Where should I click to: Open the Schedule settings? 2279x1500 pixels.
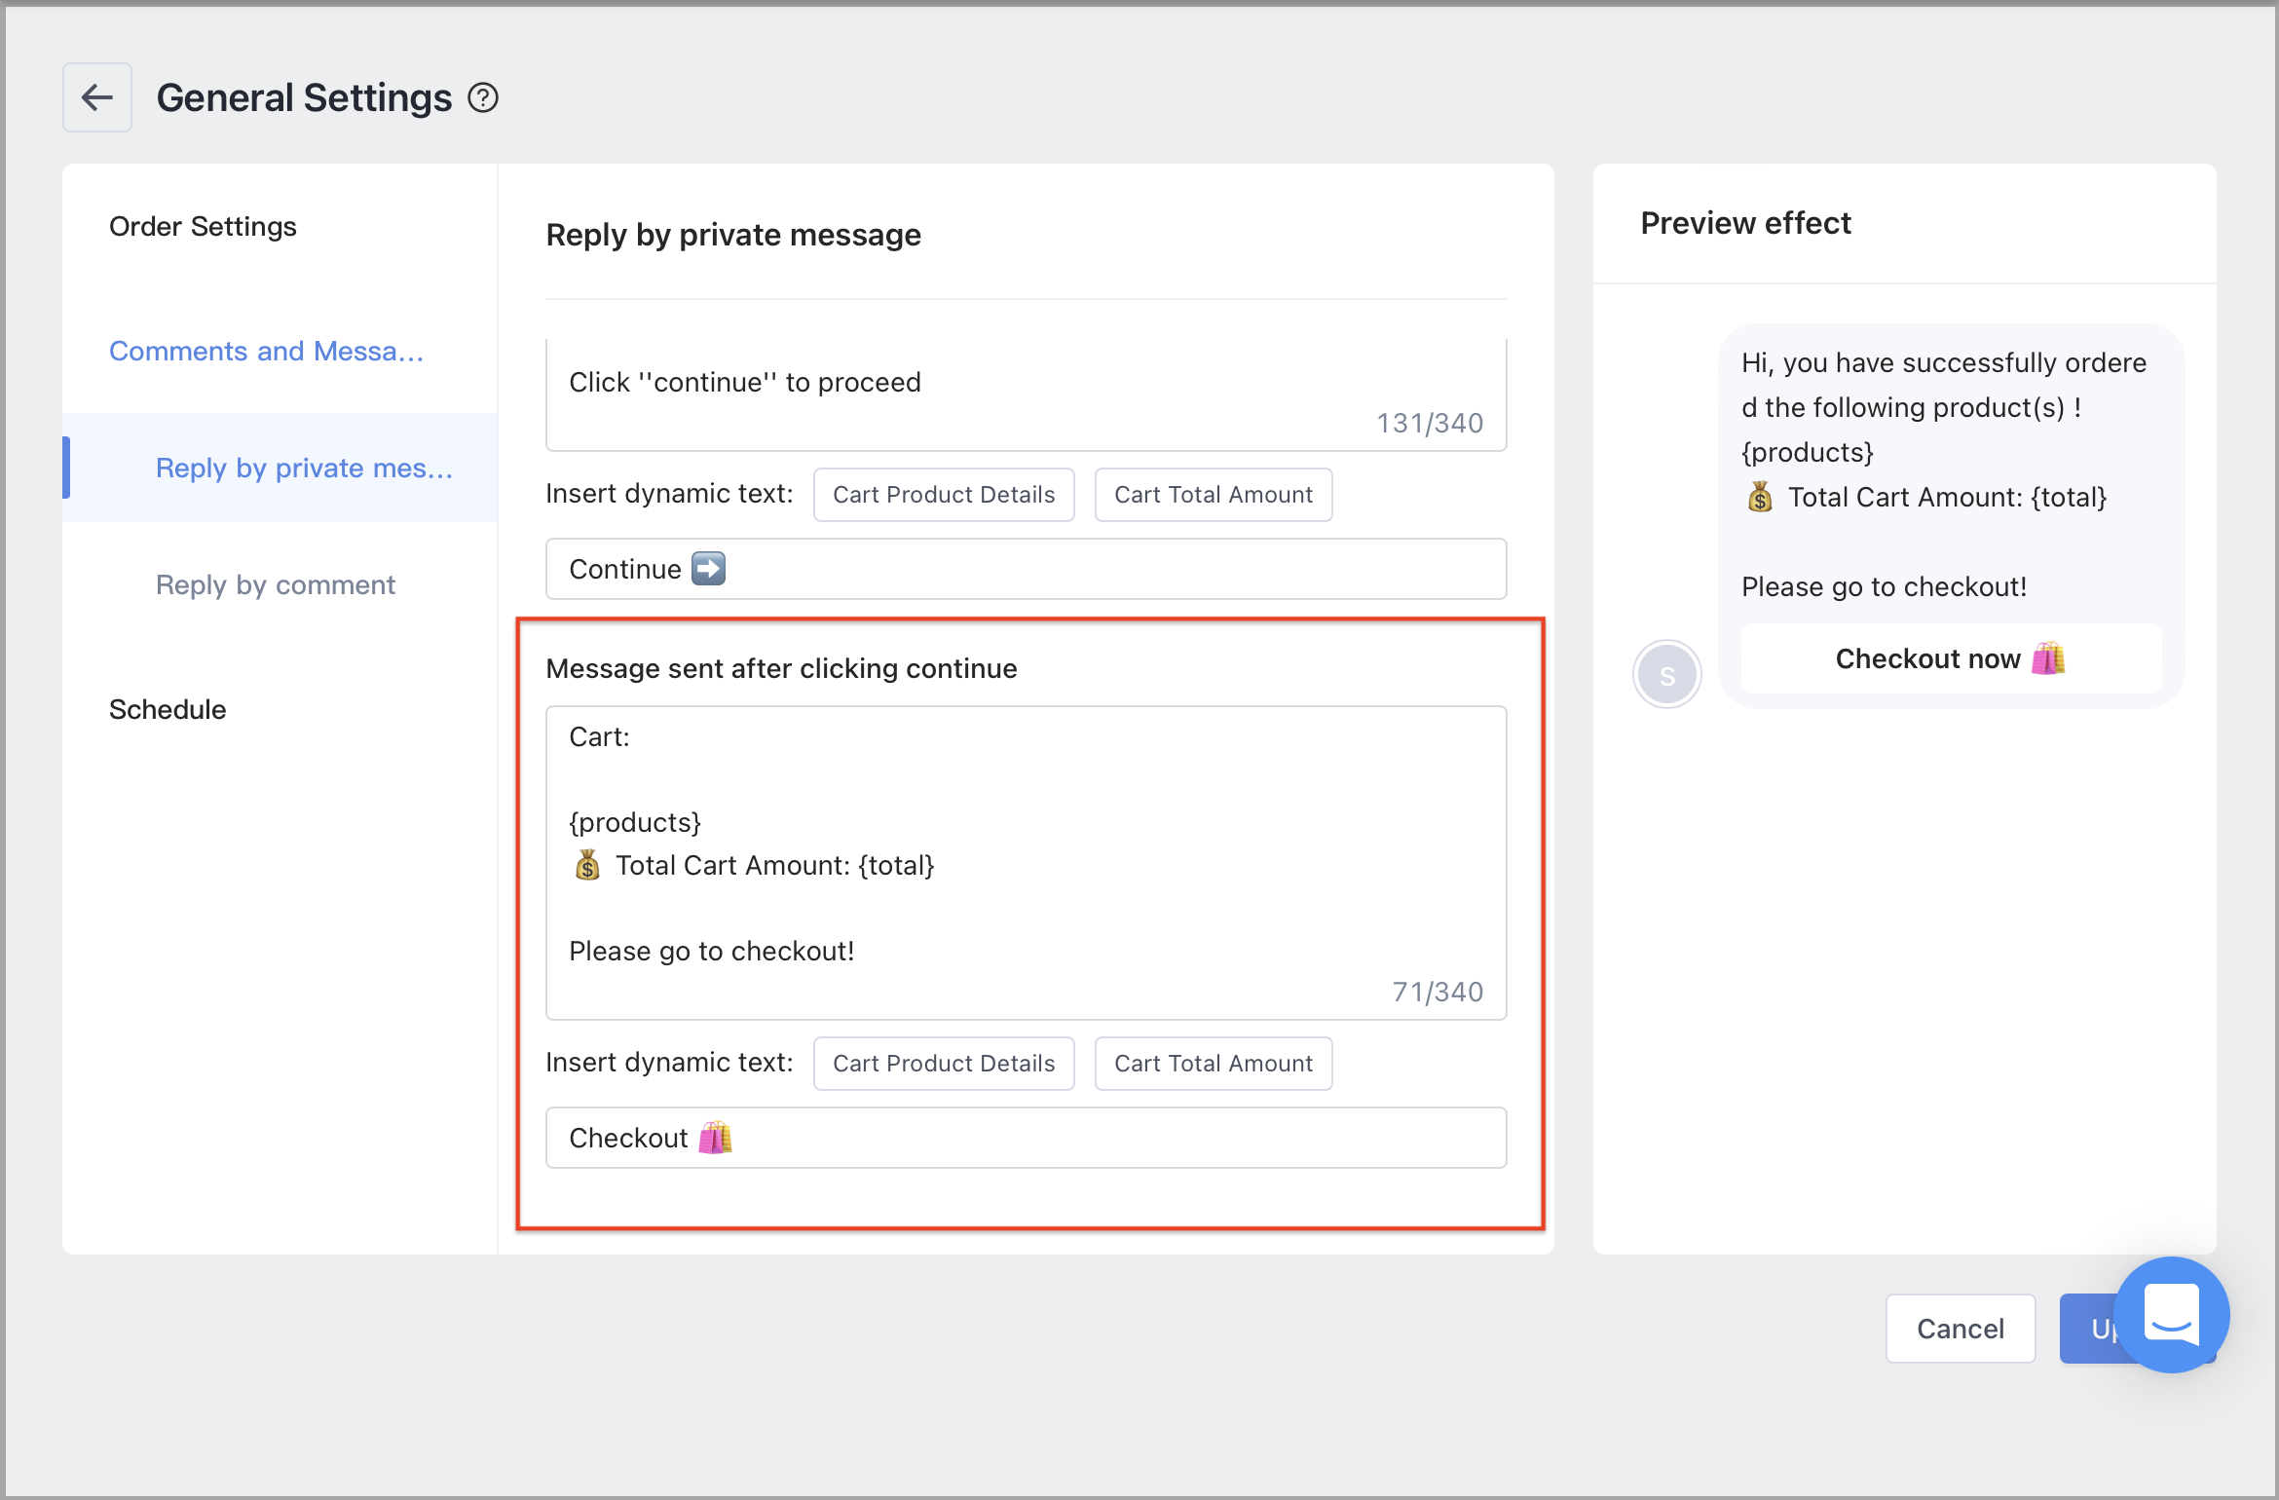point(168,709)
